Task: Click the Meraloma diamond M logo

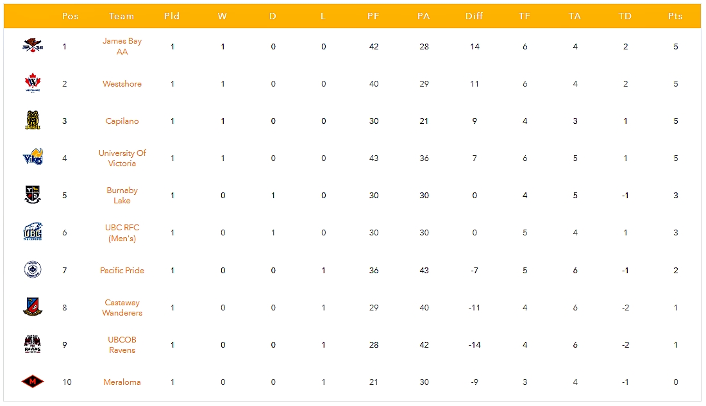Action: pyautogui.click(x=32, y=382)
